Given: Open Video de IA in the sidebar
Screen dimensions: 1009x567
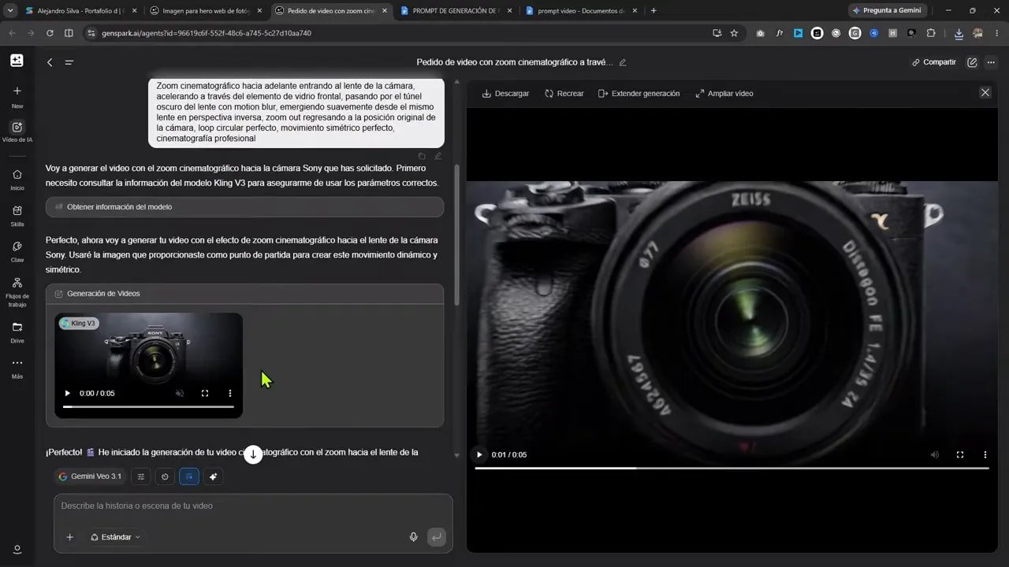Looking at the screenshot, I should pyautogui.click(x=17, y=132).
